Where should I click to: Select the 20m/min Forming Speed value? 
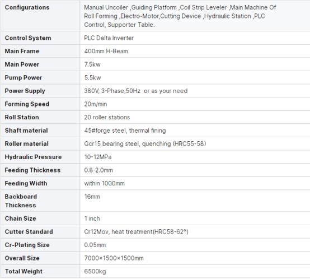coord(96,104)
